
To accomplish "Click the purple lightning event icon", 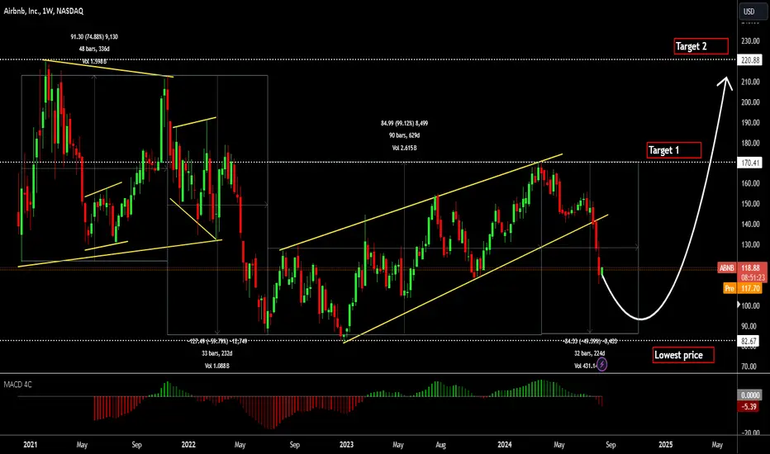I will [x=601, y=365].
